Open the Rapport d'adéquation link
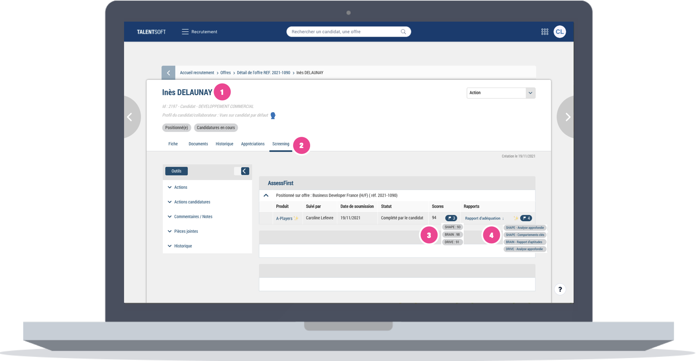This screenshot has height=361, width=696. [x=482, y=218]
